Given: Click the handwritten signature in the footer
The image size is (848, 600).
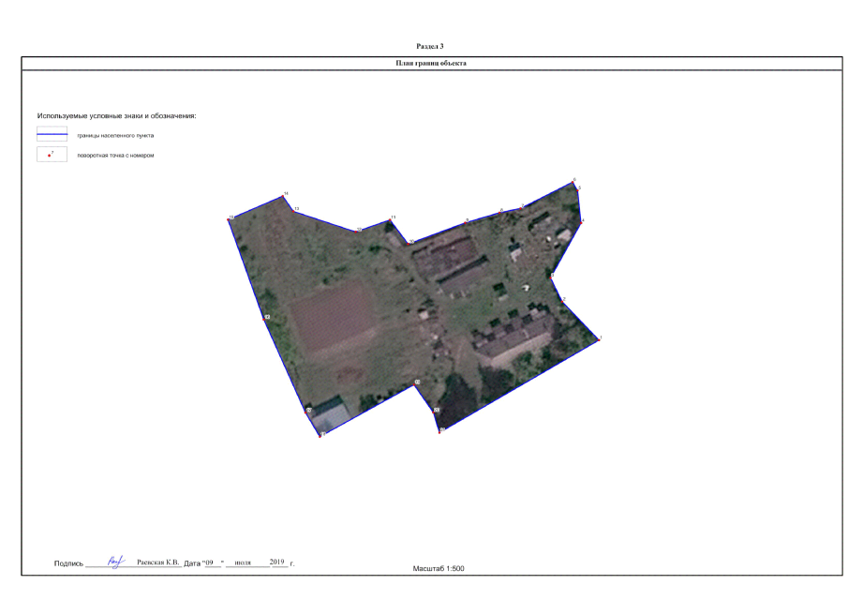Looking at the screenshot, I should 116,562.
